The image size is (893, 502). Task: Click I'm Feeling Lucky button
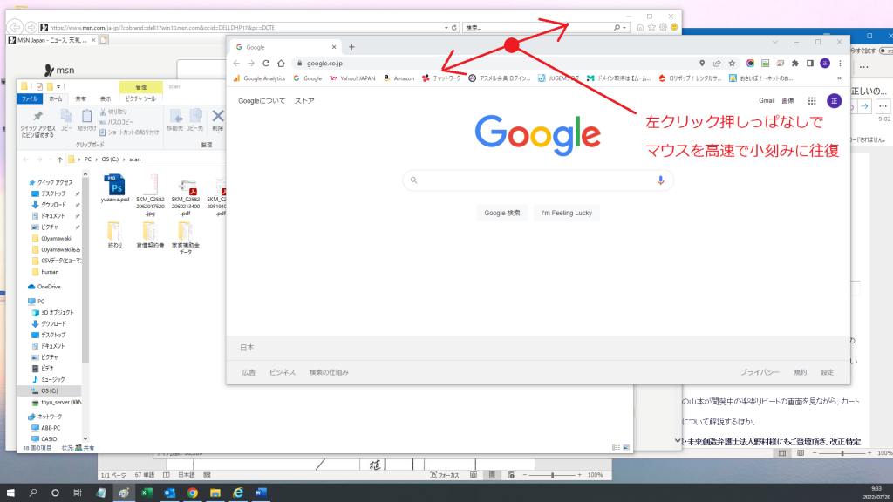tap(566, 213)
